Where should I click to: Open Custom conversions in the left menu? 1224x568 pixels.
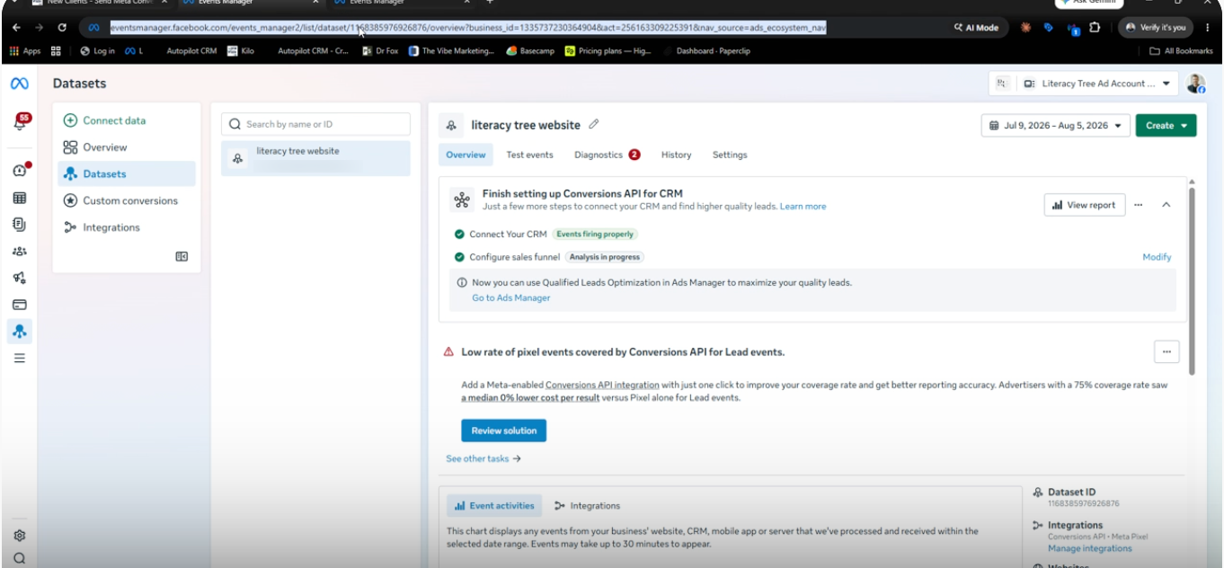[x=127, y=200]
